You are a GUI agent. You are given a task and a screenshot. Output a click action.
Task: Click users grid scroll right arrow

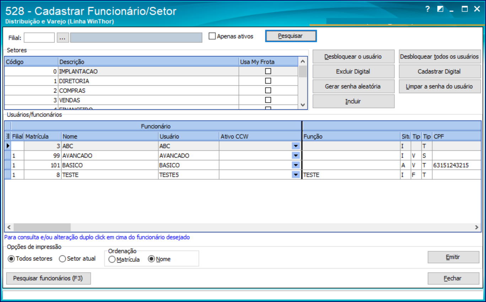click(477, 227)
